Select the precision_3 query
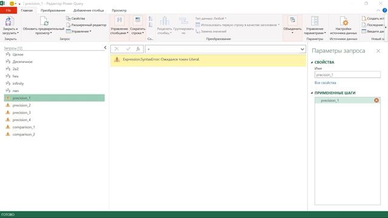The height and width of the screenshot is (218, 388). point(54,113)
